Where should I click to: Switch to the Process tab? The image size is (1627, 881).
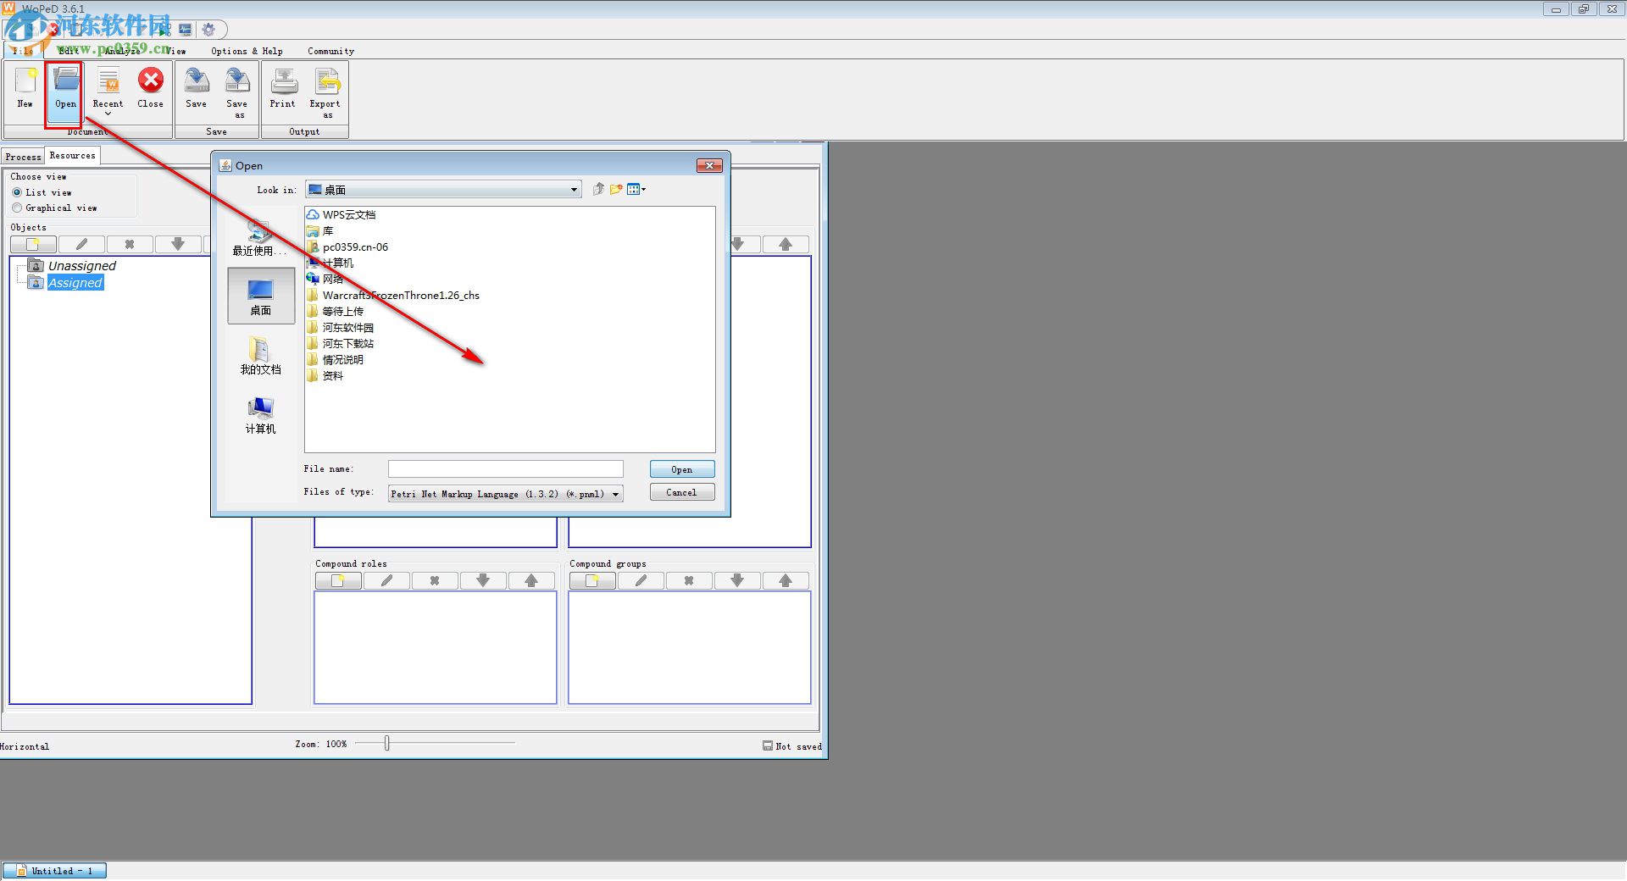(23, 157)
